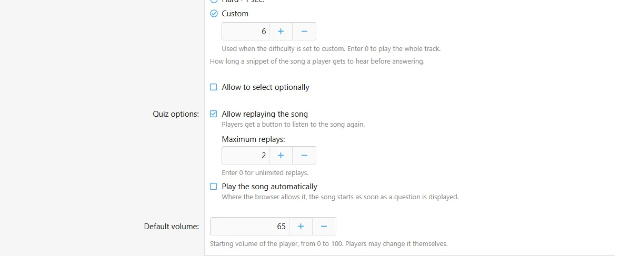
Task: Raise Default volume with plus button
Action: click(301, 227)
